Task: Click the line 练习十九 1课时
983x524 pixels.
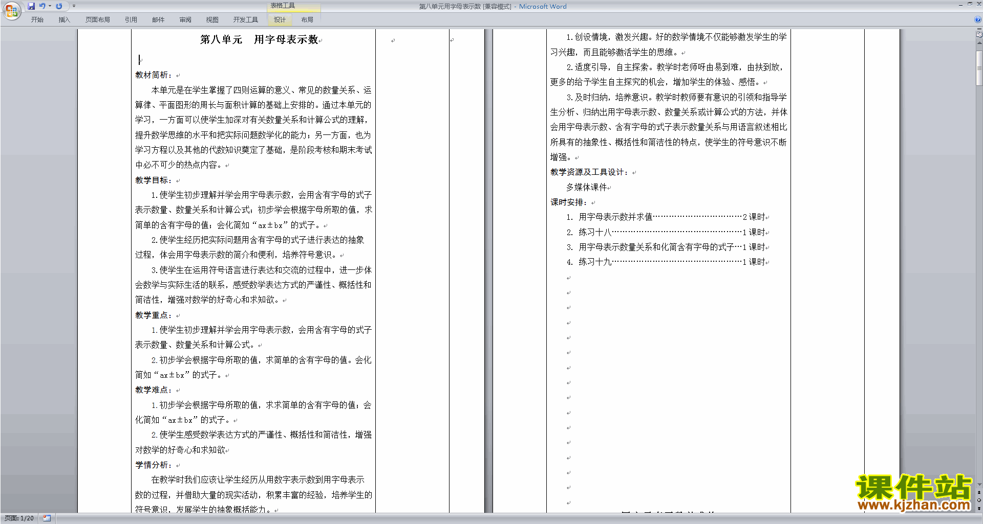Action: (666, 262)
